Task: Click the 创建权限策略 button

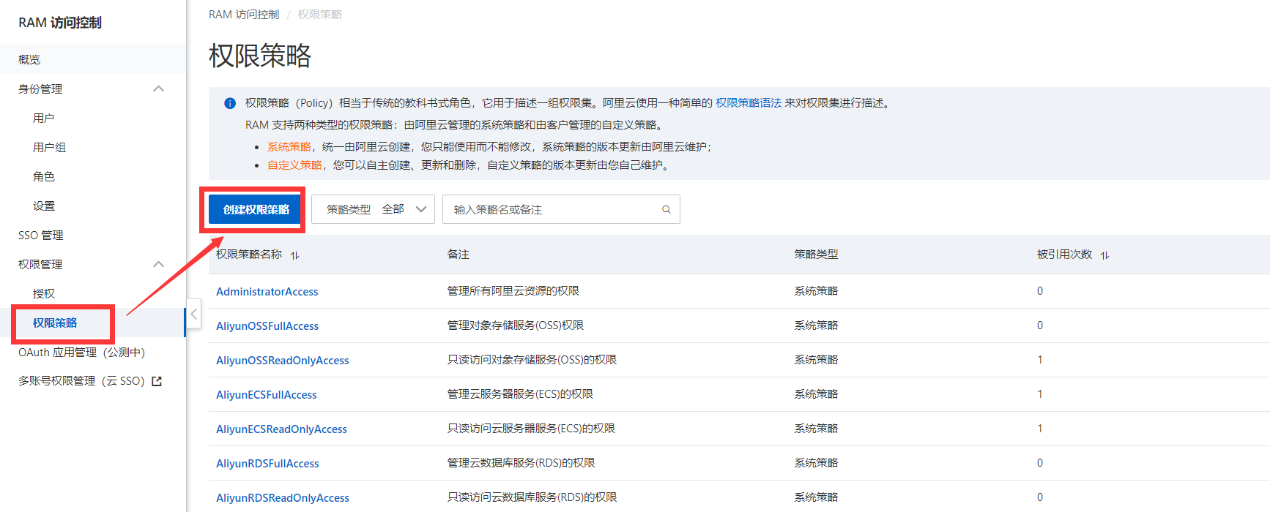Action: 256,209
